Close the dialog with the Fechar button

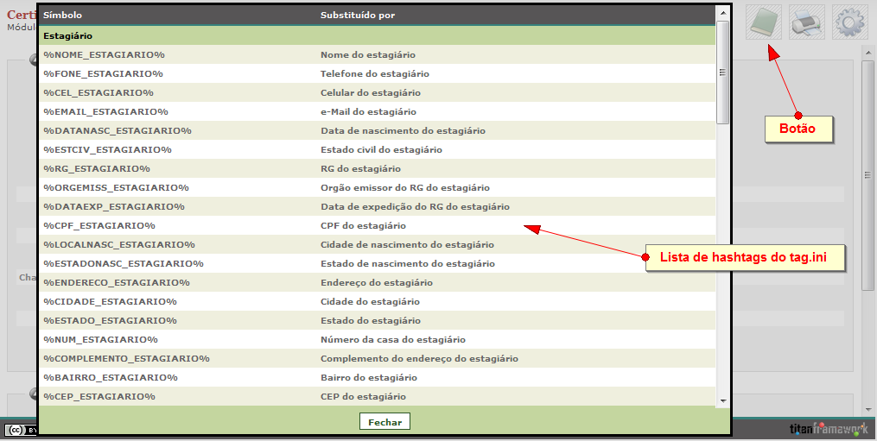384,422
